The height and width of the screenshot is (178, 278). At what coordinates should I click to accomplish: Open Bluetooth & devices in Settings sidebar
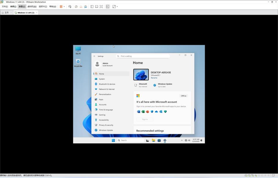tap(107, 84)
